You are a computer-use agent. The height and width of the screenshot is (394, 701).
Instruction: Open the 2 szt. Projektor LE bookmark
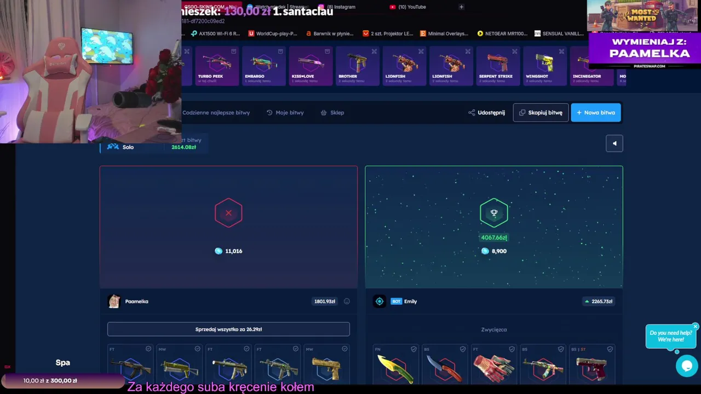[x=388, y=33]
